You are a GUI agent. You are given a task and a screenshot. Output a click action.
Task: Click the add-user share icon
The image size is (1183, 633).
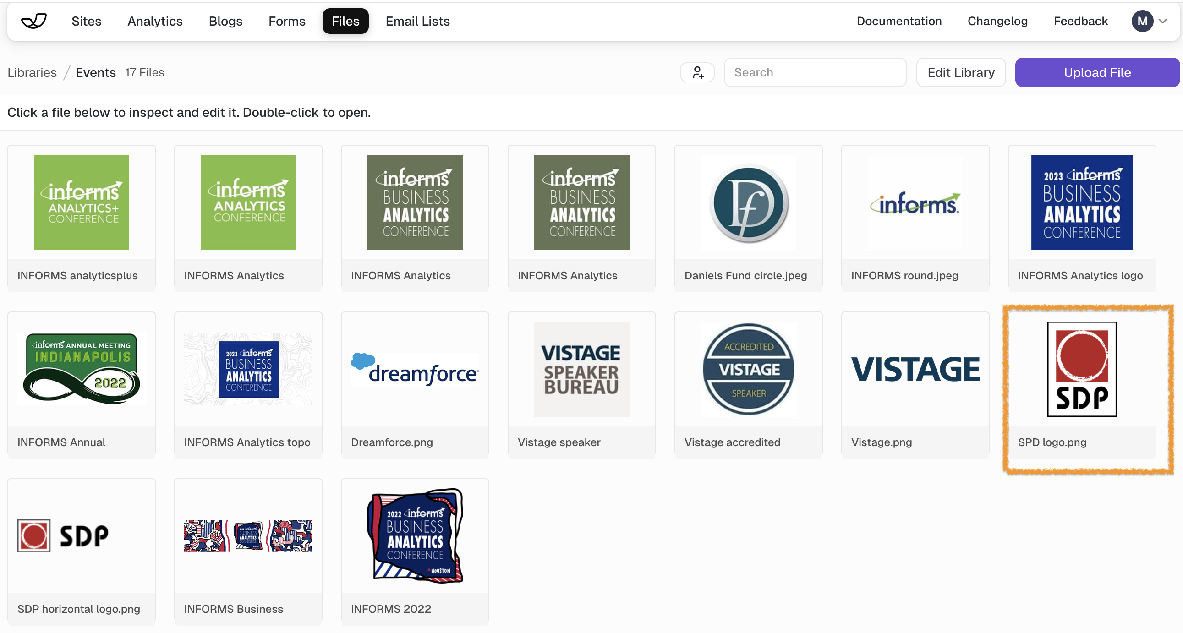(x=697, y=72)
